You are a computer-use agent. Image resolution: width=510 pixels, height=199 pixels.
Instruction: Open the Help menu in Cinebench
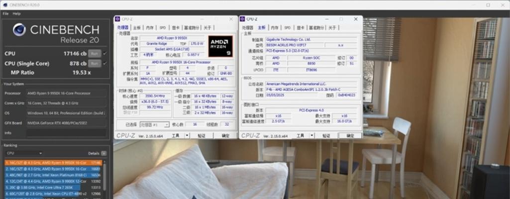[16, 13]
